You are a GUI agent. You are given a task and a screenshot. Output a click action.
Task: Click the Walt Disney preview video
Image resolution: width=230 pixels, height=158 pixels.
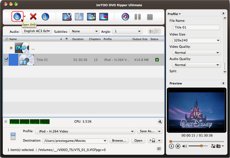point(197,110)
